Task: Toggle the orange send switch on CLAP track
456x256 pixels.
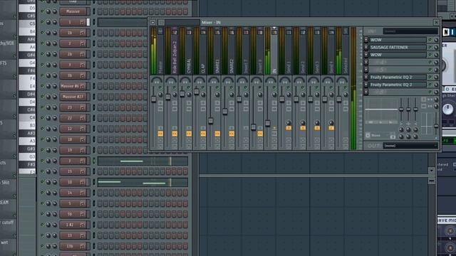Action: (203, 134)
